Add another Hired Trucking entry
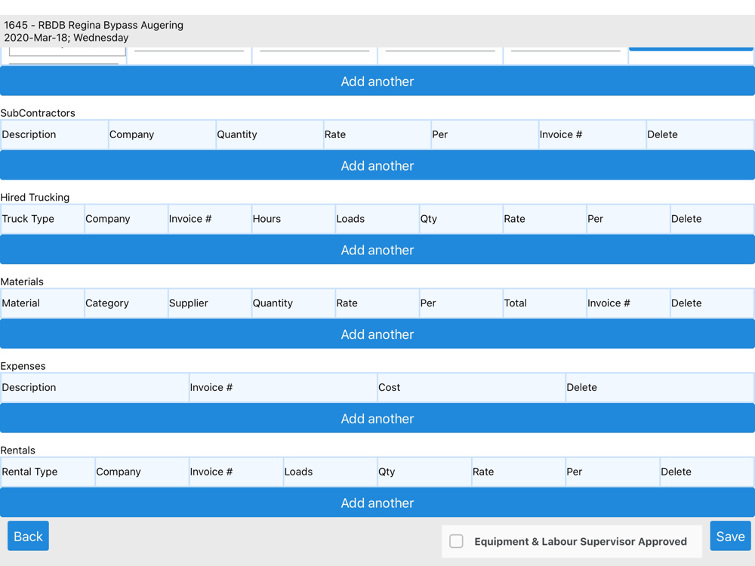 pyautogui.click(x=377, y=250)
